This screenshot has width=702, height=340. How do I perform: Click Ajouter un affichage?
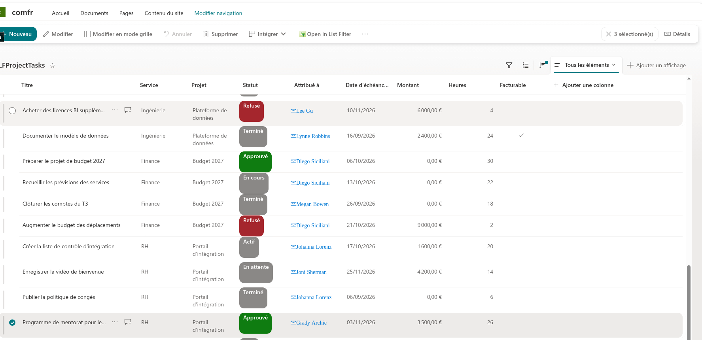[657, 65]
